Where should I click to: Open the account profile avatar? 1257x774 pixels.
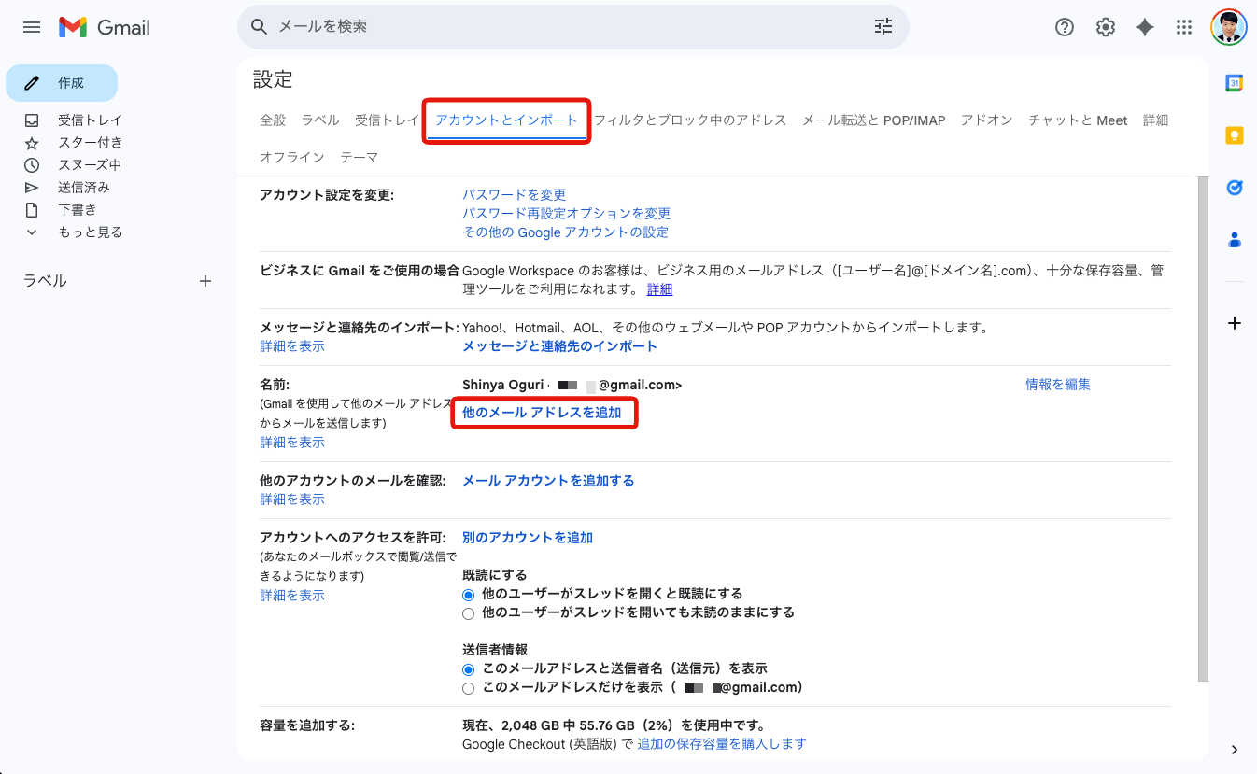[x=1229, y=27]
